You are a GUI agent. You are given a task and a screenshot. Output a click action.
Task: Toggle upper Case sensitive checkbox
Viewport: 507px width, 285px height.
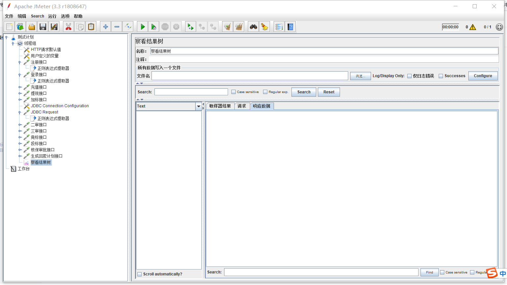coord(233,92)
